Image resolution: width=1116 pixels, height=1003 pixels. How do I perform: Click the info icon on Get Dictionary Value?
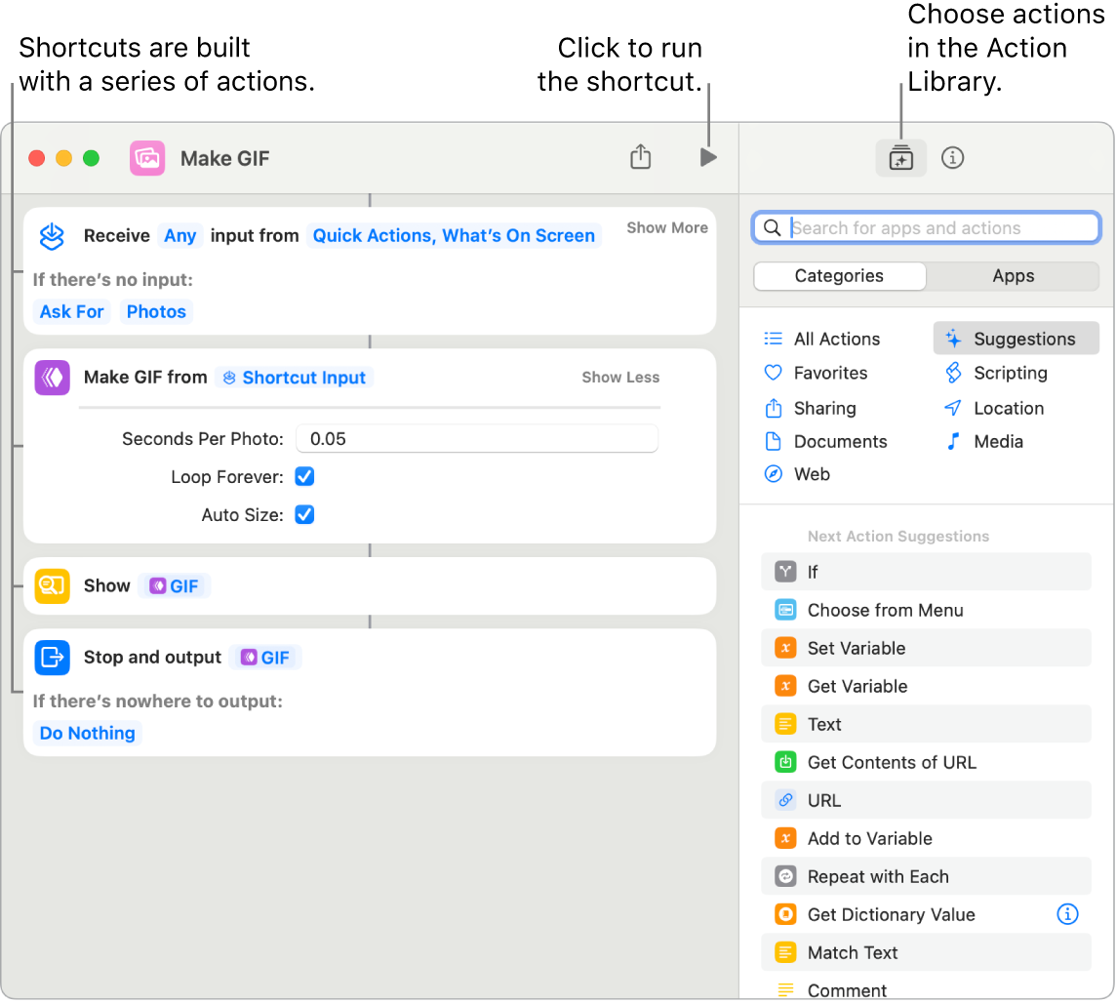1067,914
